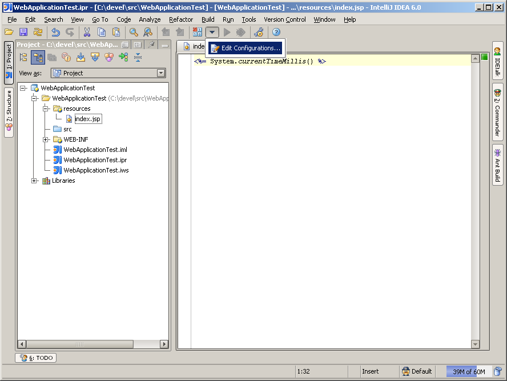
Task: Toggle Insert mode in the status bar
Action: click(x=370, y=371)
